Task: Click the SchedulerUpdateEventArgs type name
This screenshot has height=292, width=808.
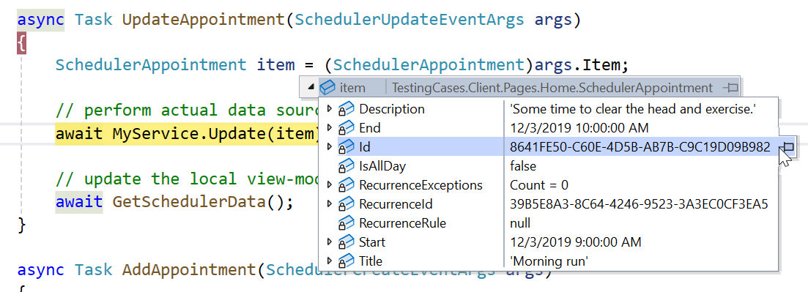Action: [x=409, y=20]
